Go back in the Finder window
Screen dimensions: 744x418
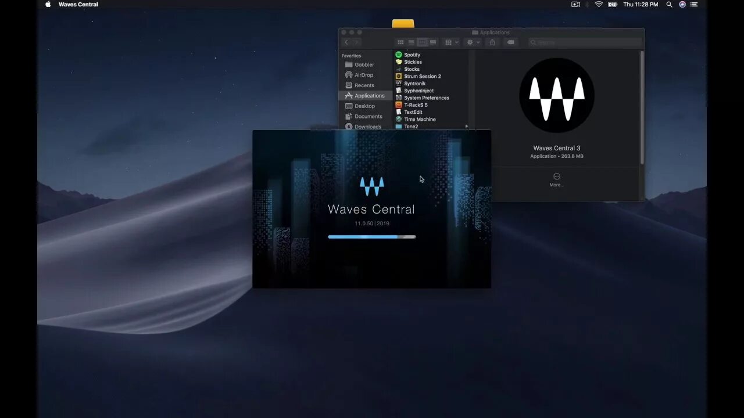346,42
